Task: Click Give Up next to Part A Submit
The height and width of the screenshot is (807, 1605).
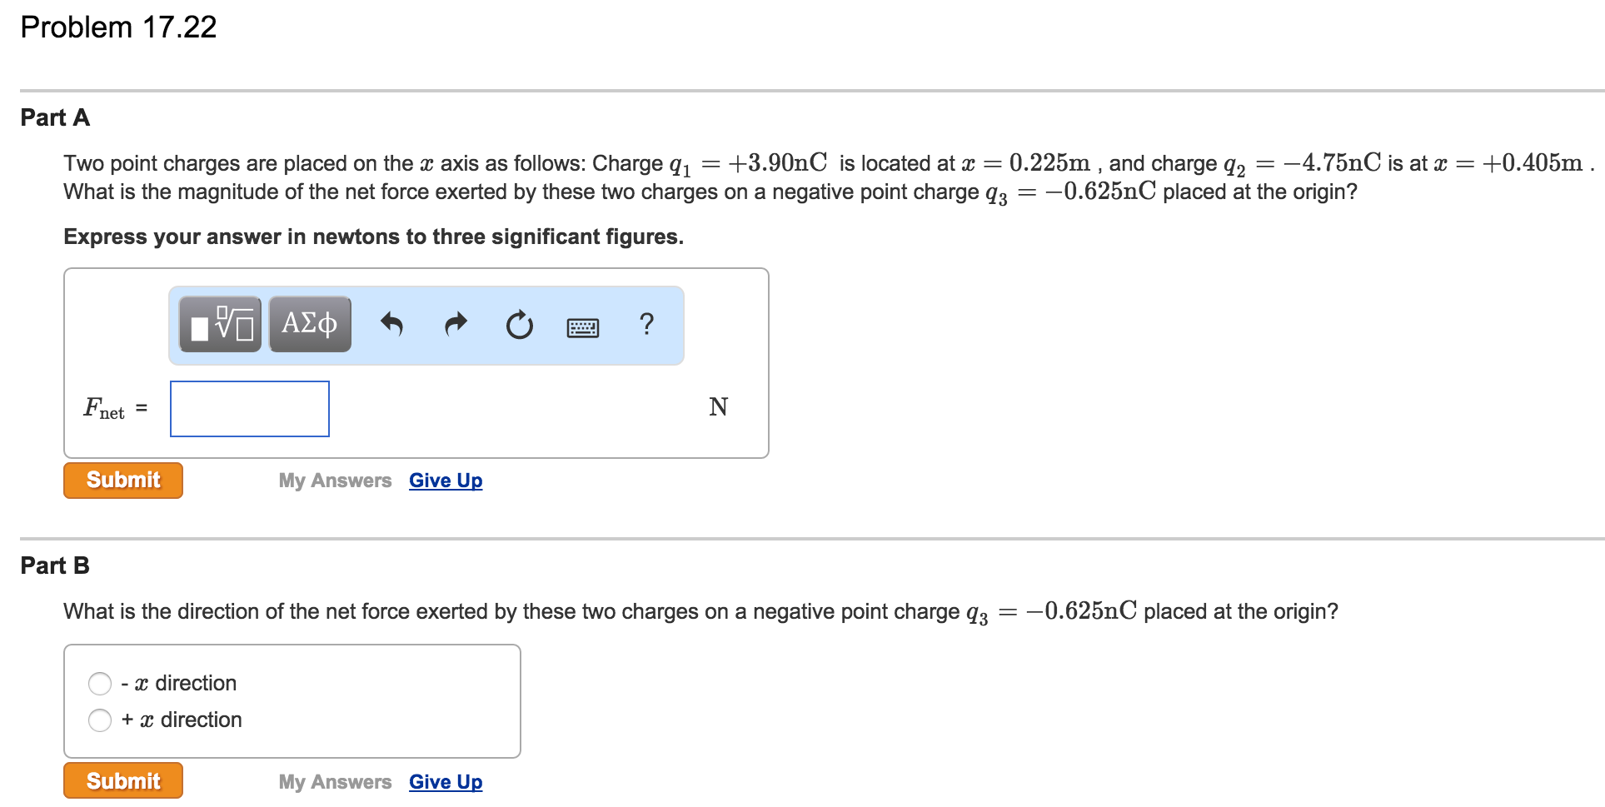Action: coord(445,481)
